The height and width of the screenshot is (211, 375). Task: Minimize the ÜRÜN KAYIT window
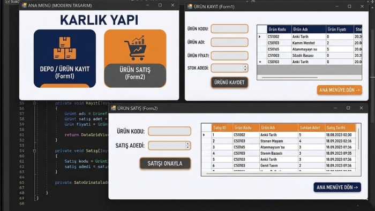click(337, 6)
